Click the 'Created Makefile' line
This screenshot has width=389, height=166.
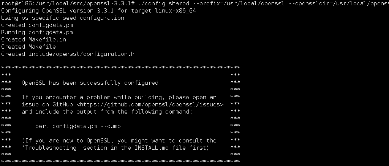tap(28, 47)
